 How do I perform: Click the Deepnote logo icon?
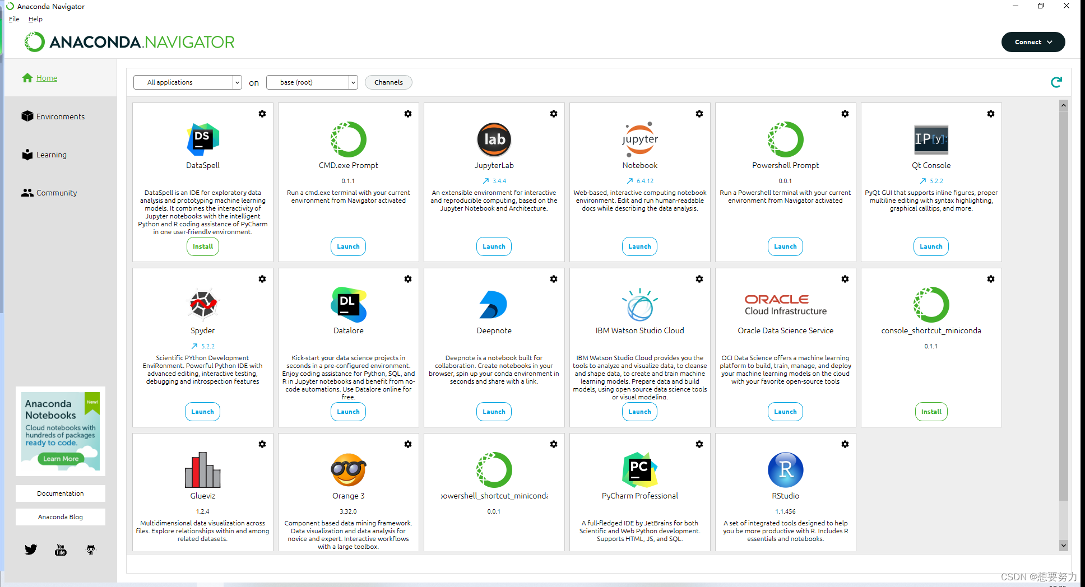[x=494, y=305]
